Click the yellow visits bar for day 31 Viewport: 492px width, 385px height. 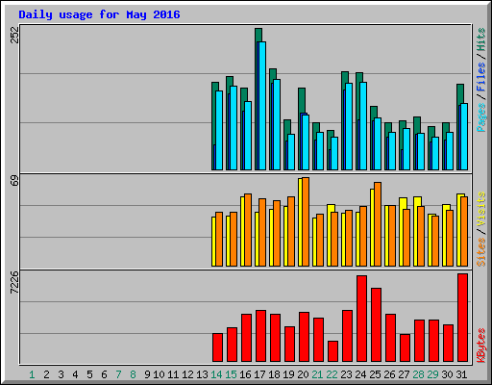(458, 231)
